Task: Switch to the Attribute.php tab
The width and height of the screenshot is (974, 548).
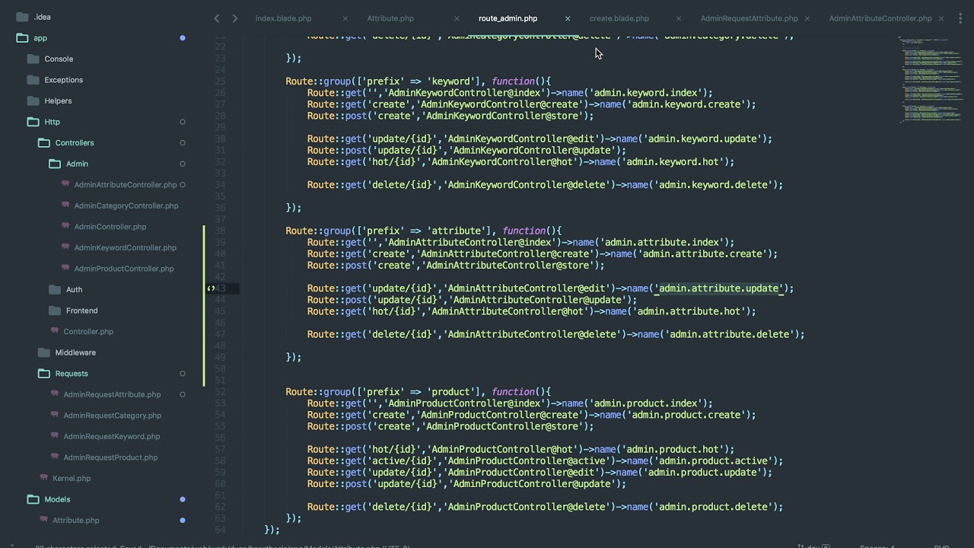Action: coord(390,18)
